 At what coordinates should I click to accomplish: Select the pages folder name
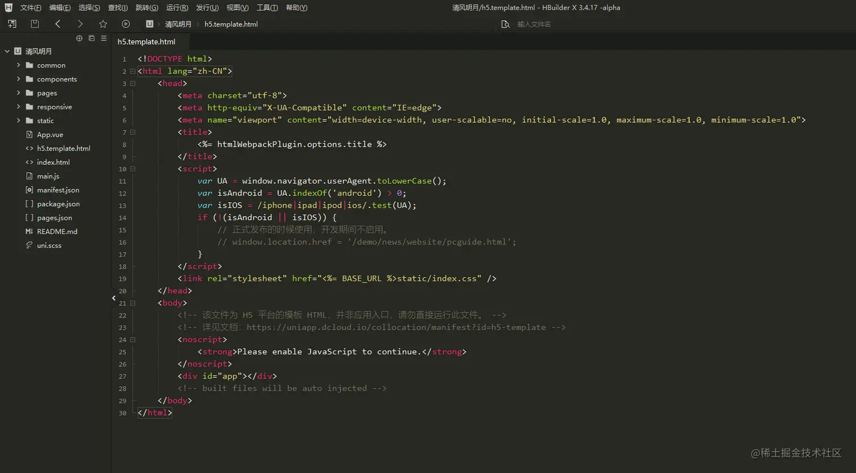(x=47, y=93)
